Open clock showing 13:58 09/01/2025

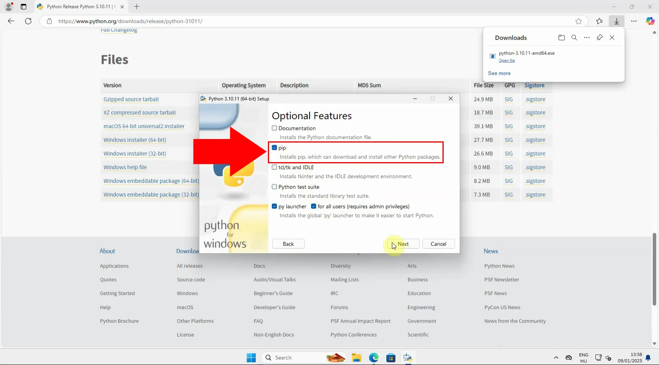click(630, 358)
